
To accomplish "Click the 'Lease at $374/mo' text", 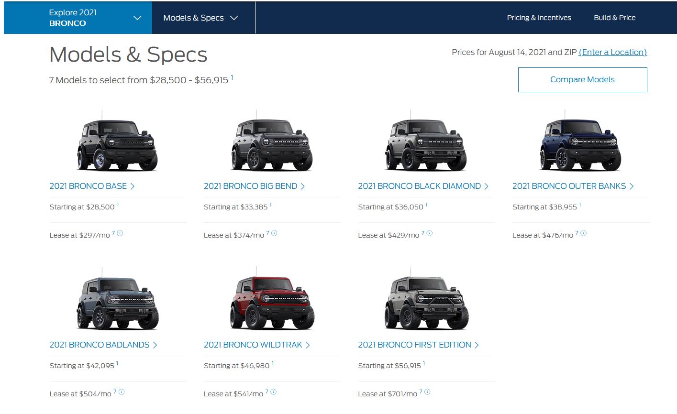I will 234,235.
